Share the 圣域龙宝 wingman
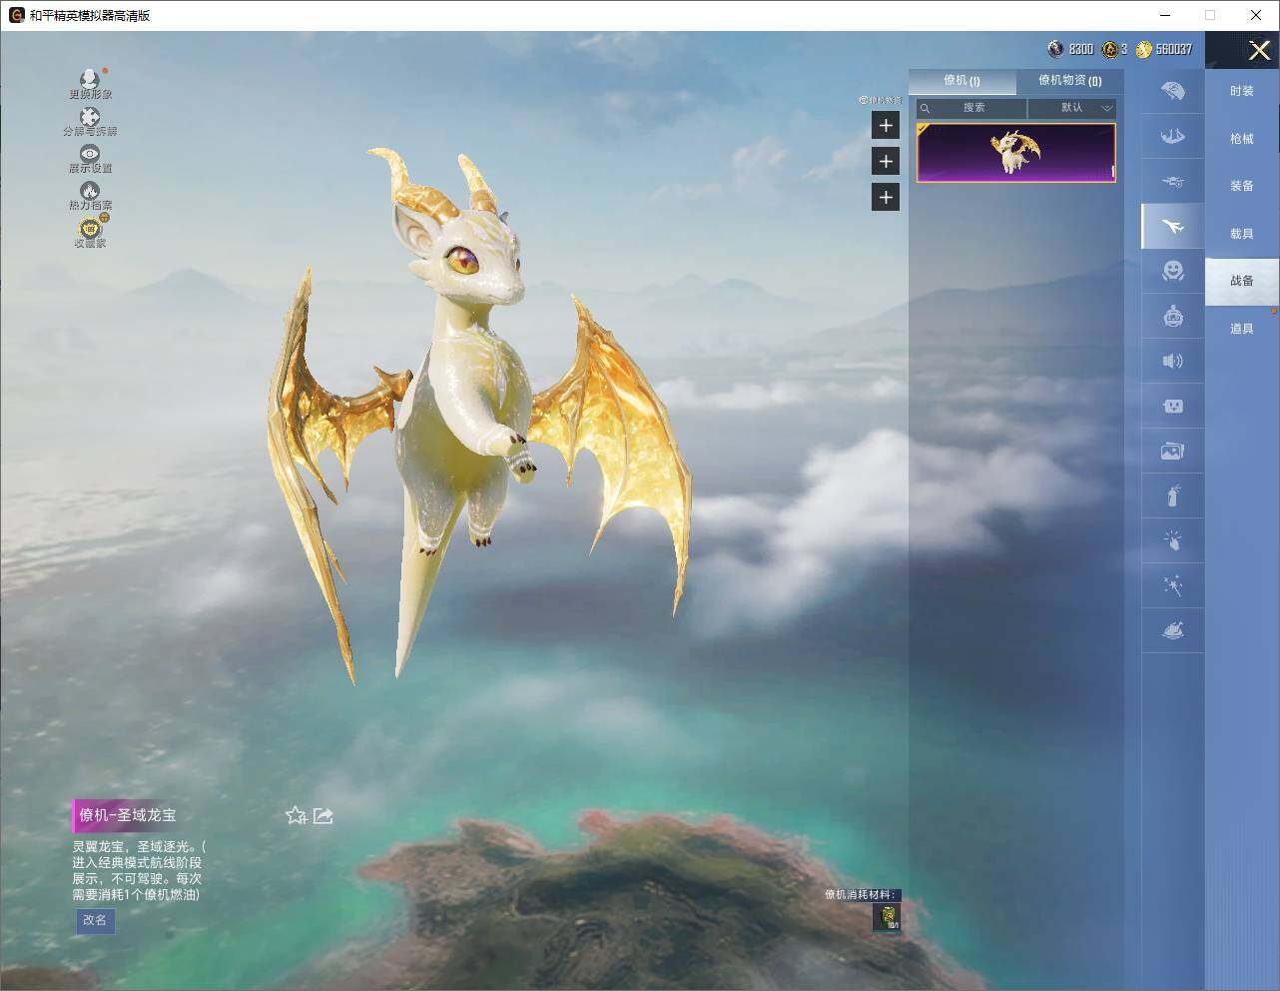1280x991 pixels. [x=322, y=815]
